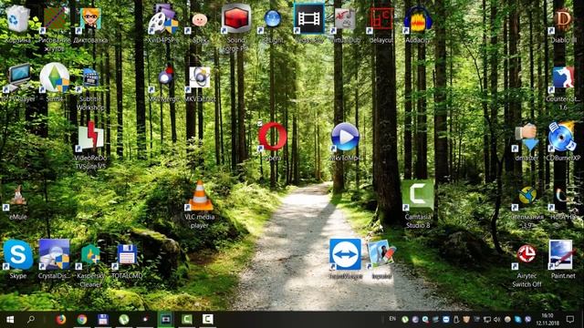Open the taskbar clock and date
584x328 pixels.
[x=547, y=320]
